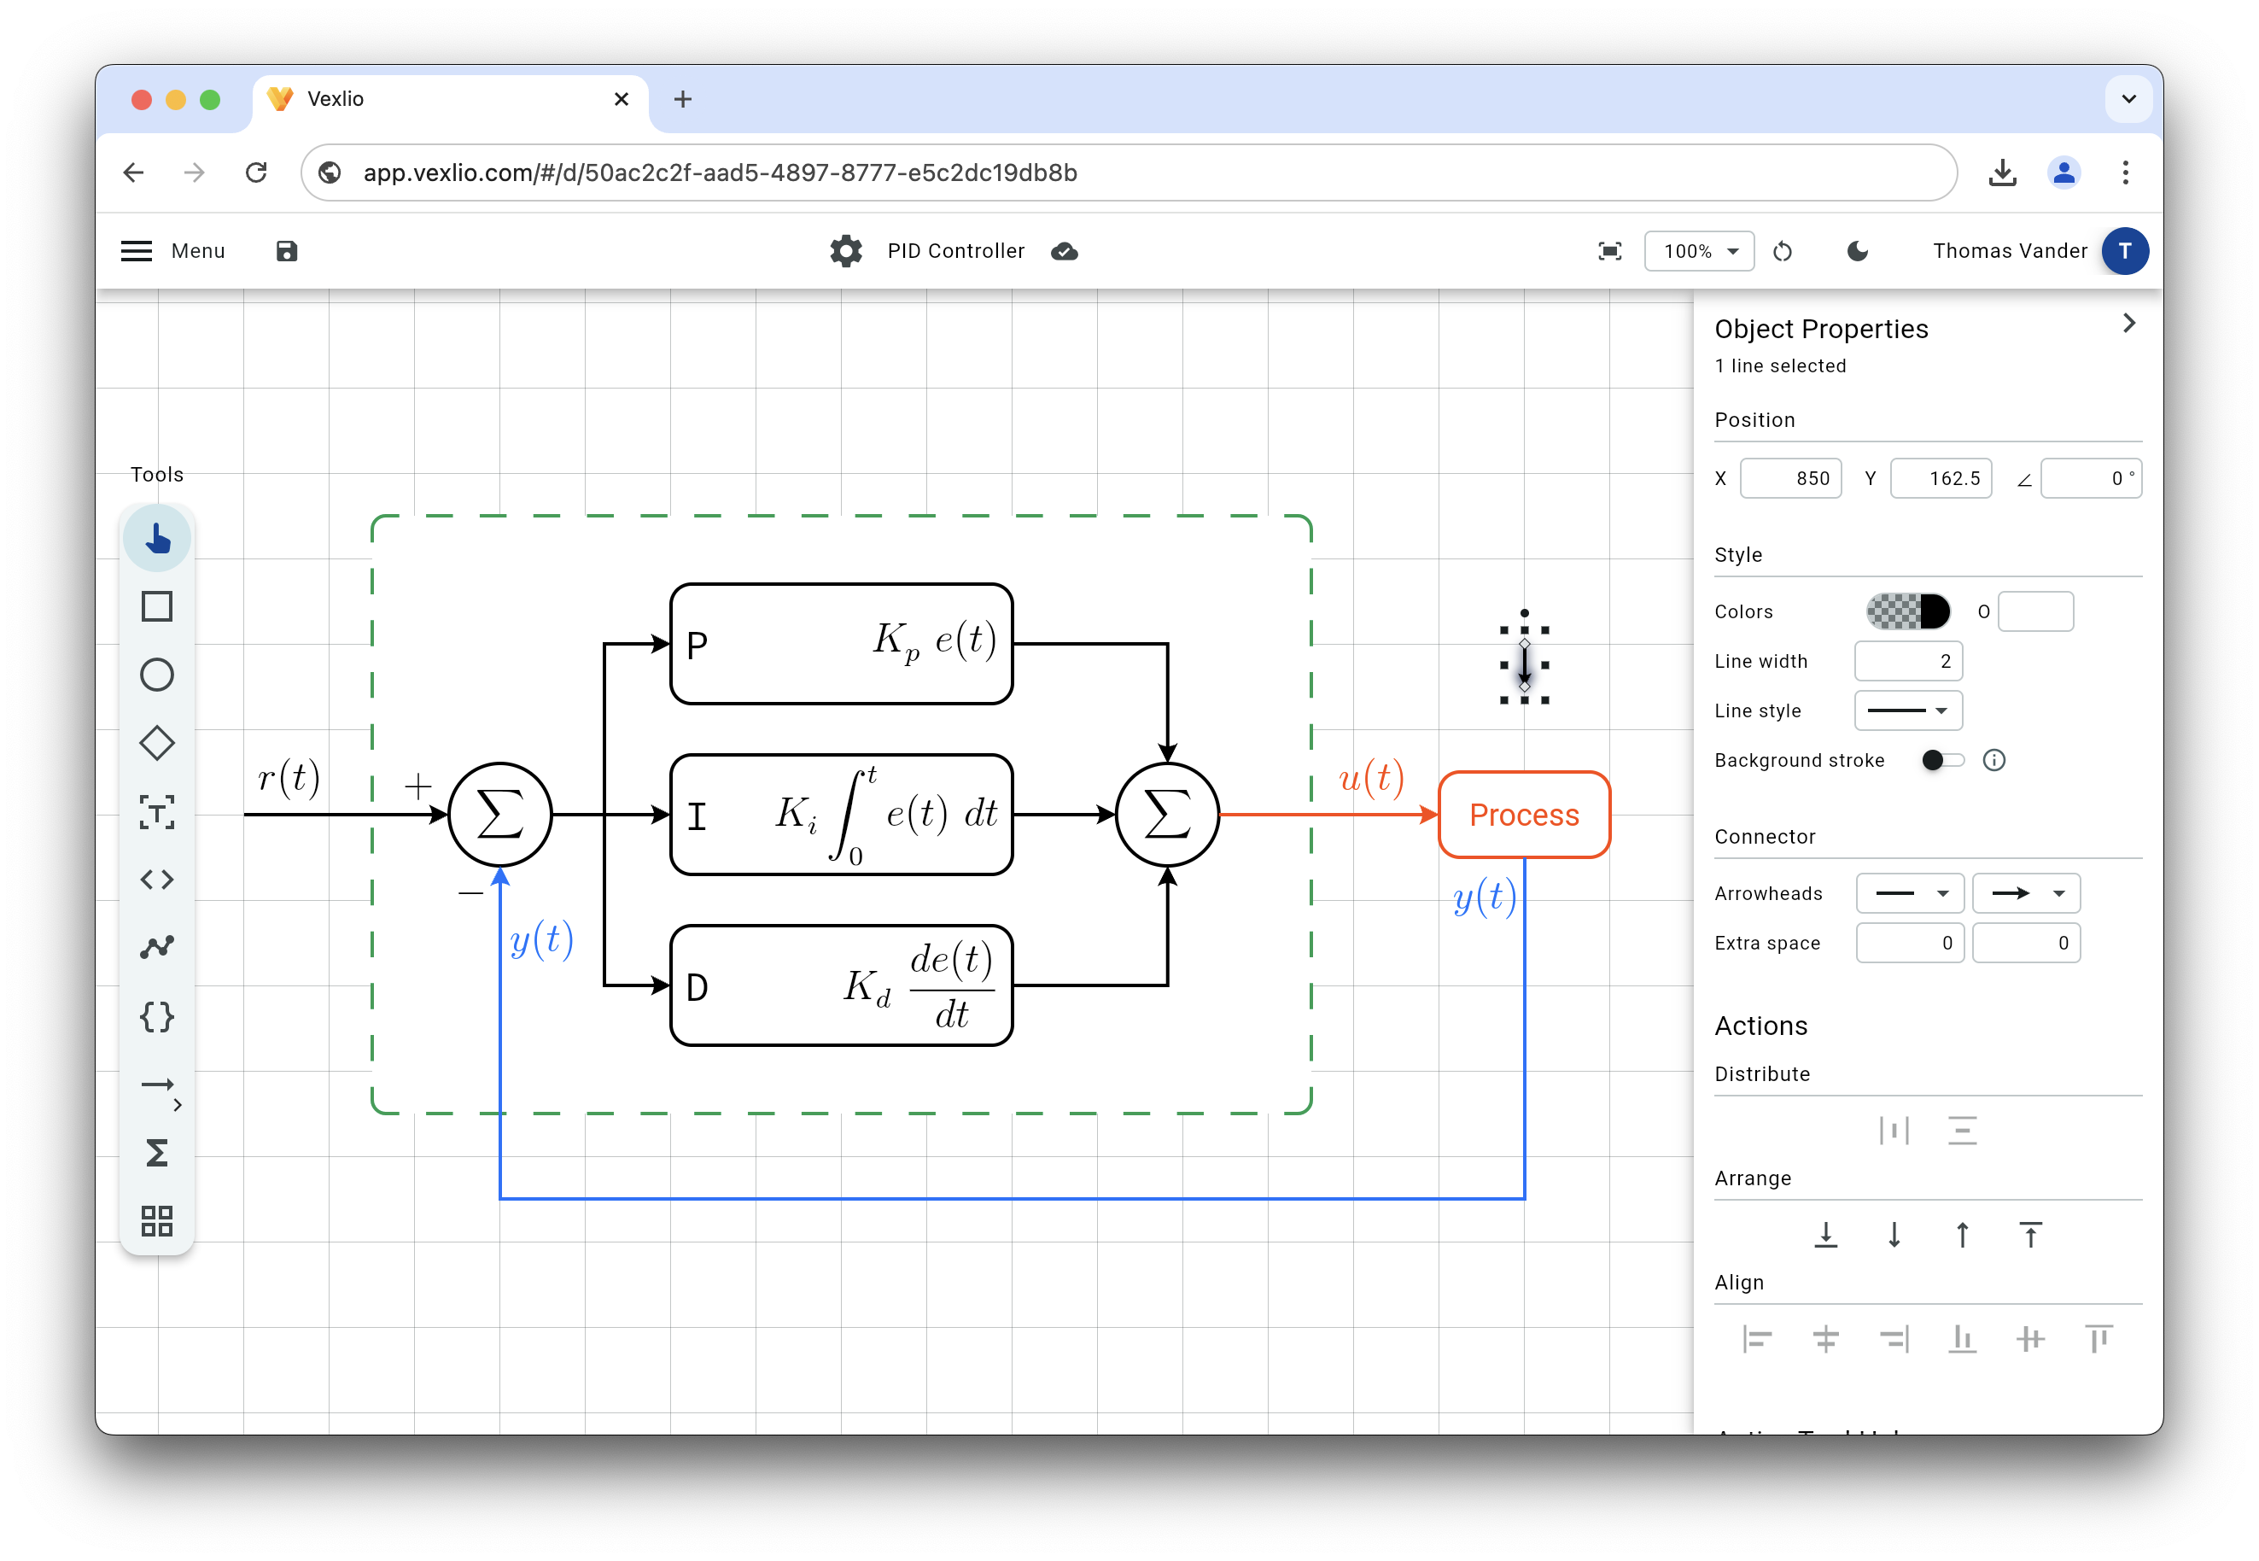Send selection to back
This screenshot has width=2259, height=1561.
click(1824, 1236)
